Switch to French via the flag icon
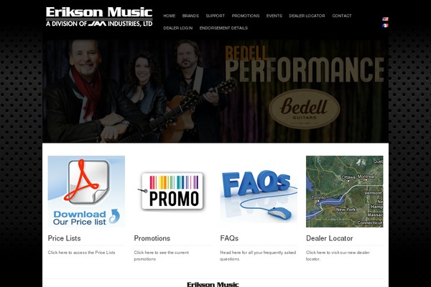This screenshot has height=287, width=431. coord(385,25)
